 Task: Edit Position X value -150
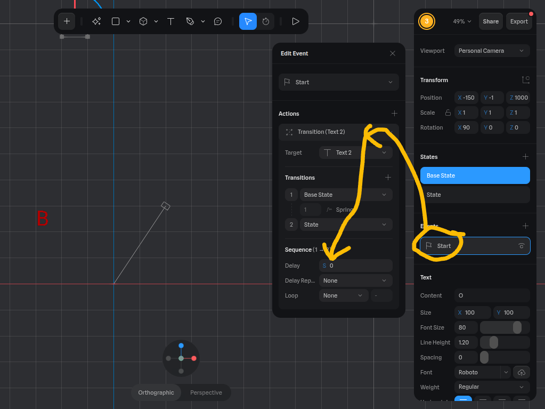466,98
